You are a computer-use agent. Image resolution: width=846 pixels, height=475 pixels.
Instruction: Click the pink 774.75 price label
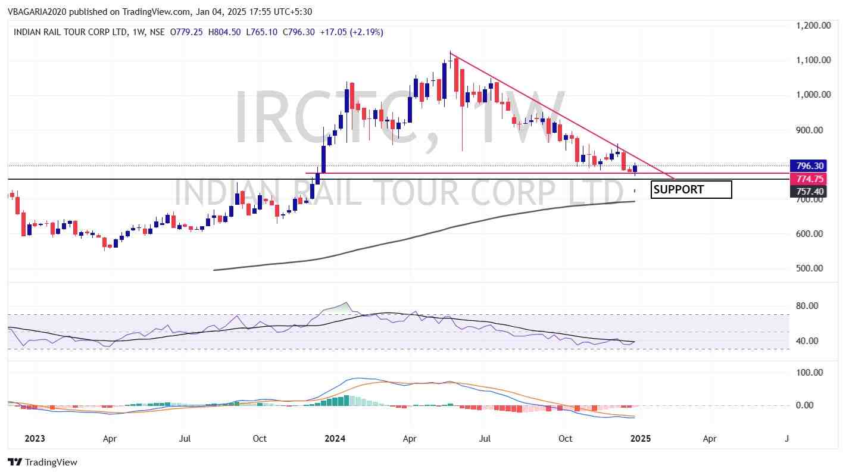pos(807,179)
